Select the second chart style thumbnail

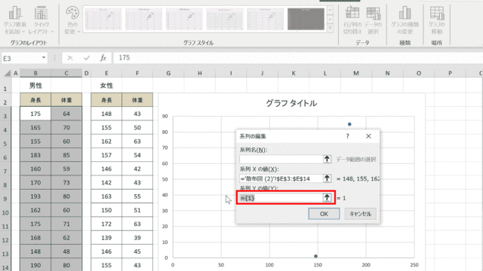coord(143,19)
